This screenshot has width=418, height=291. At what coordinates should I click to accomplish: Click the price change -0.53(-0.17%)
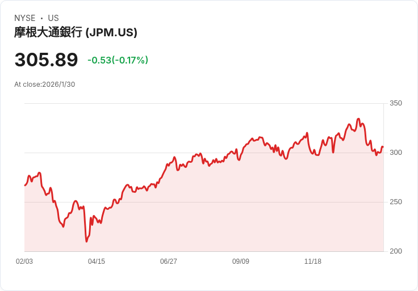coord(118,60)
